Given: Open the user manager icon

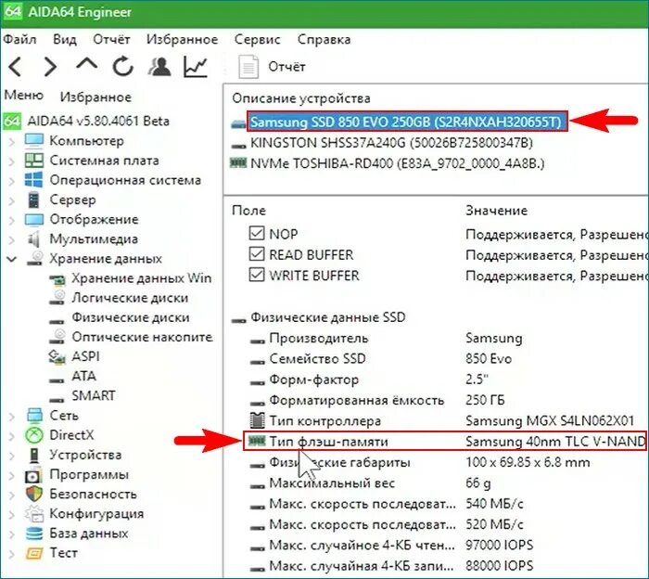Looking at the screenshot, I should point(159,66).
